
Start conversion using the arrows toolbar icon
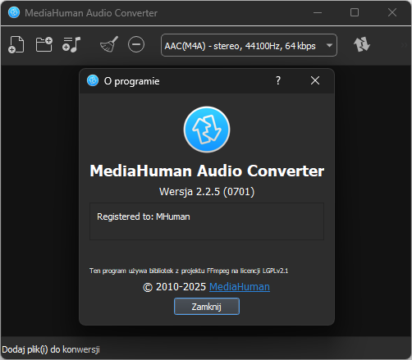pos(362,44)
